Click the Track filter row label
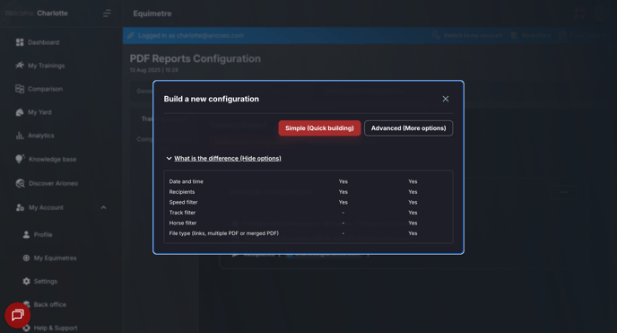The height and width of the screenshot is (333, 617). tap(182, 212)
